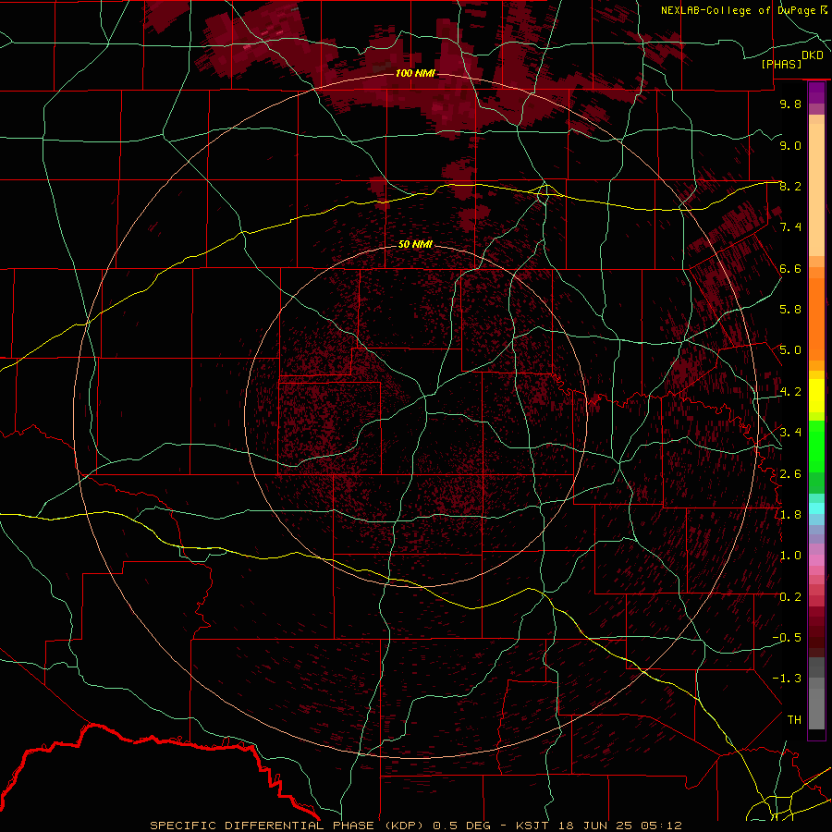This screenshot has width=832, height=832.
Task: Click the 9.0 value on the scale
Action: [790, 146]
